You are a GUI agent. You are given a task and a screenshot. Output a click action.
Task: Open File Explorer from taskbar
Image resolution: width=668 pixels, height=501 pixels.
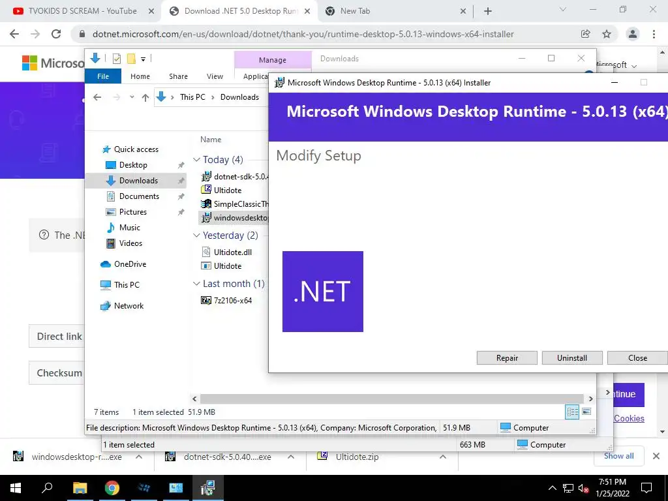(80, 488)
